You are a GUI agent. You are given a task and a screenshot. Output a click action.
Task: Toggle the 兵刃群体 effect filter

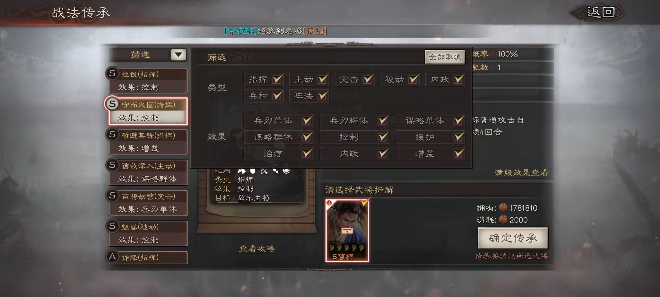tap(383, 120)
